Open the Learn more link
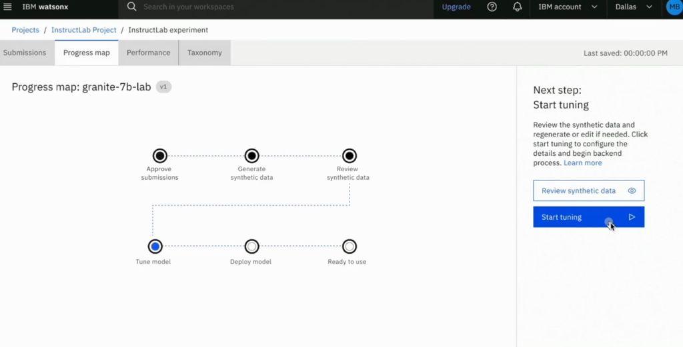The image size is (683, 347). (582, 163)
